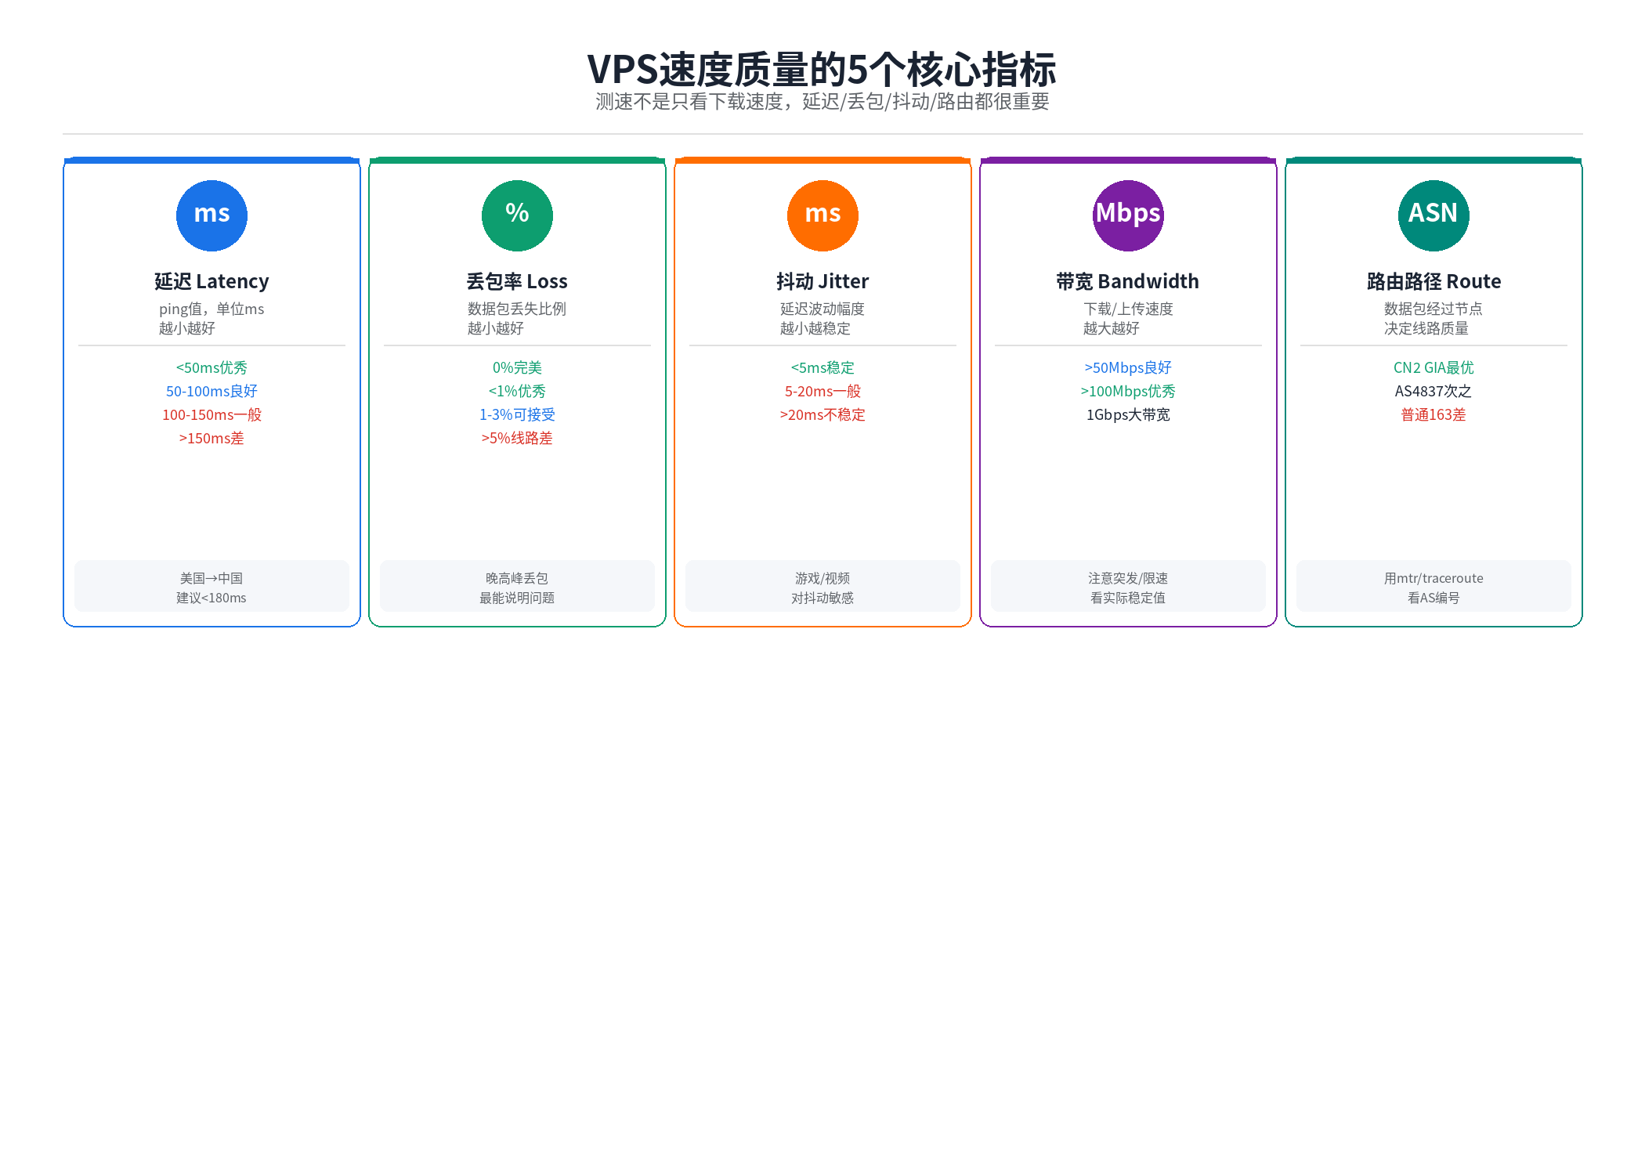Click the footer note 晚高峰丢包 最能说明问题
This screenshot has height=1175, width=1645.
pos(517,587)
